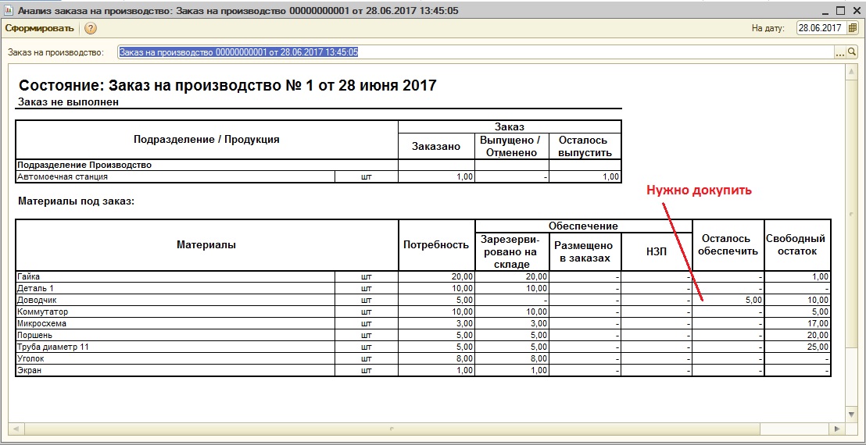Image resolution: width=866 pixels, height=445 pixels.
Task: Open help via the question mark icon
Action: [91, 28]
